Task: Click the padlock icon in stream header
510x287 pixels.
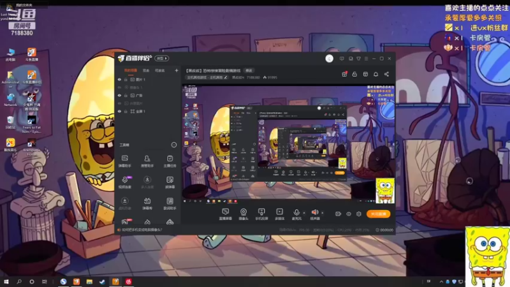Action: (354, 74)
